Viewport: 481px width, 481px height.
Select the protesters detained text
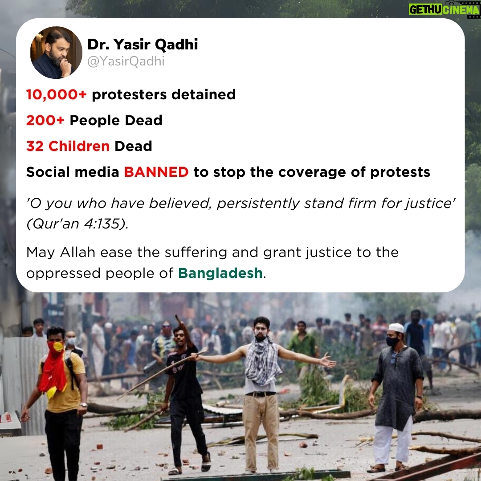pyautogui.click(x=164, y=94)
